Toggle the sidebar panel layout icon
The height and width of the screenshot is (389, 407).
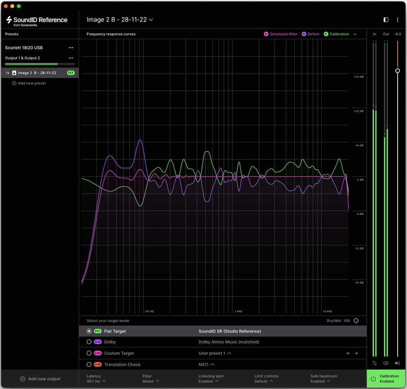pos(386,20)
